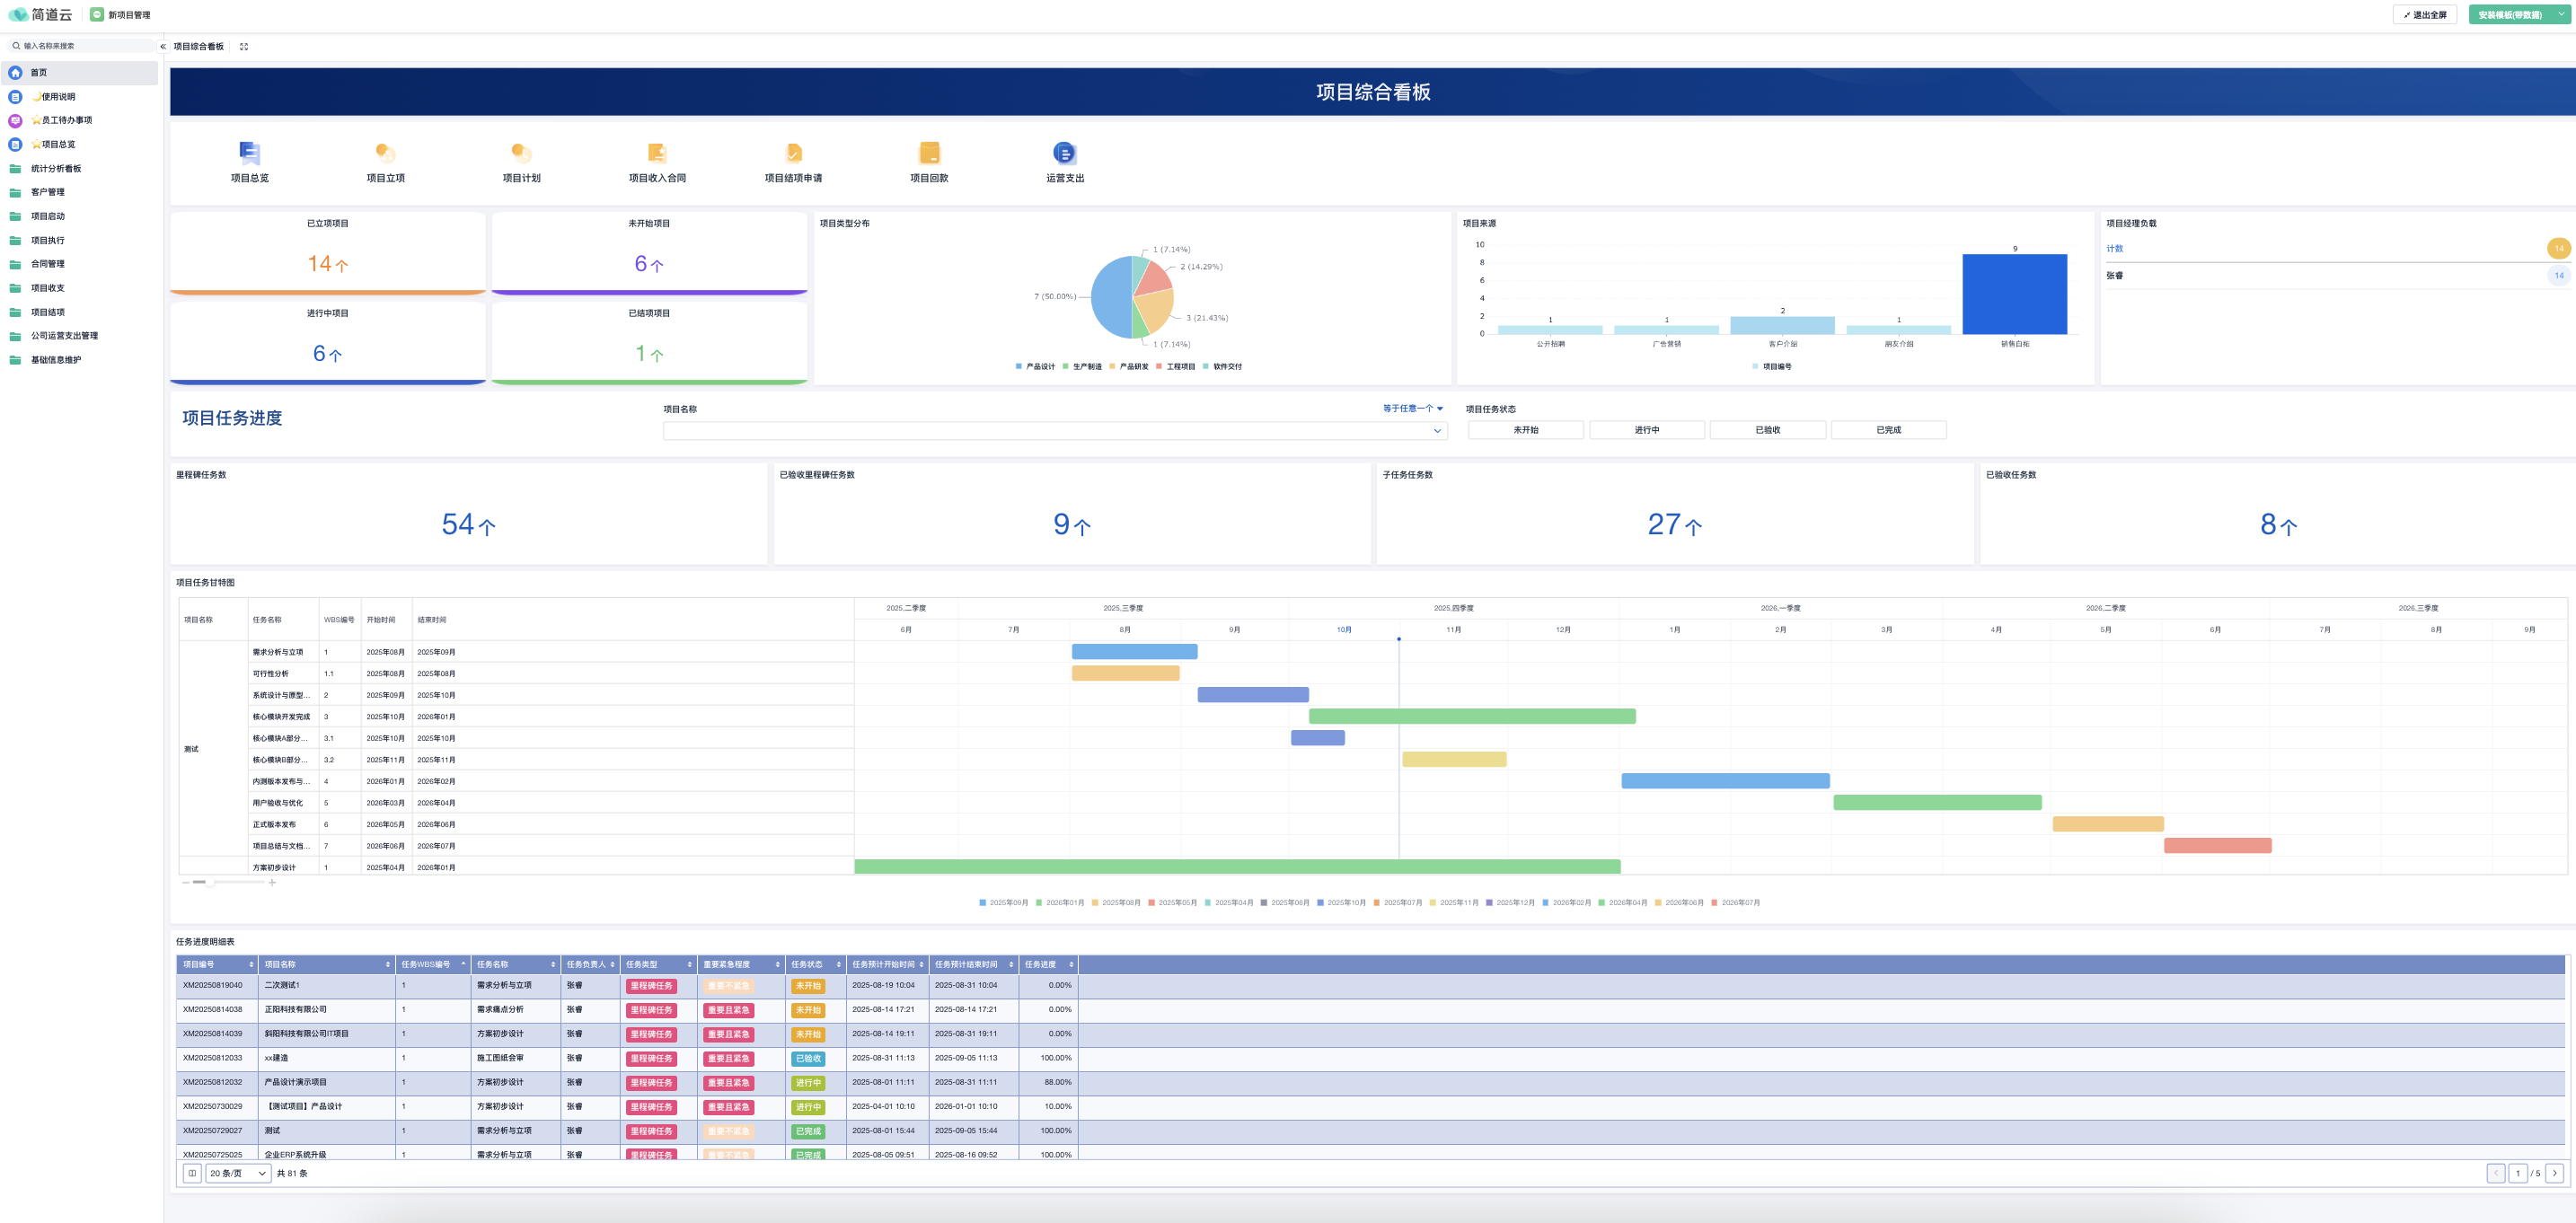Click the Gantt chart zoom slider handle
Screen dimensions: 2576x1223
[x=209, y=882]
